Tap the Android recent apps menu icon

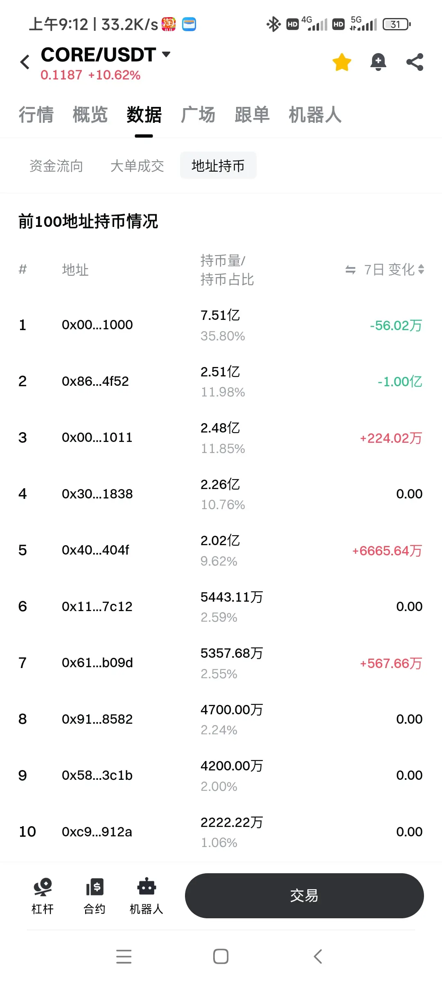tap(124, 956)
